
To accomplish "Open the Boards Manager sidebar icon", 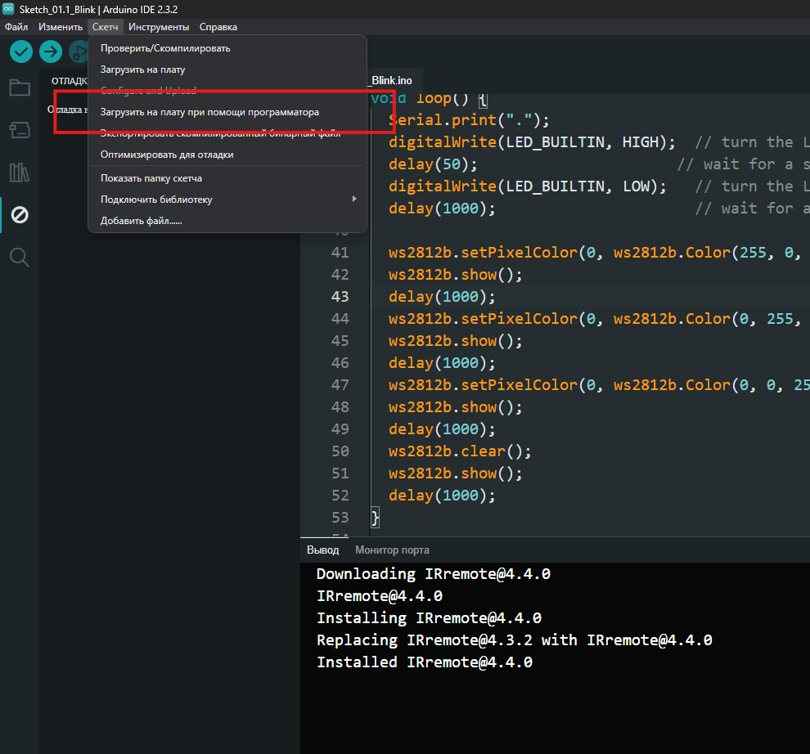I will [x=20, y=130].
